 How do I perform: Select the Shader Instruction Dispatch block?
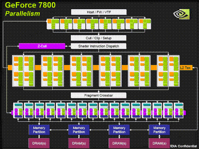(98, 46)
